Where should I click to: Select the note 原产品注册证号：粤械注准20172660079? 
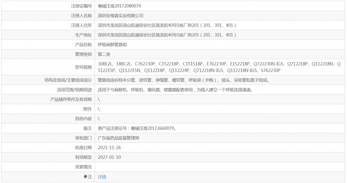pos(137,128)
